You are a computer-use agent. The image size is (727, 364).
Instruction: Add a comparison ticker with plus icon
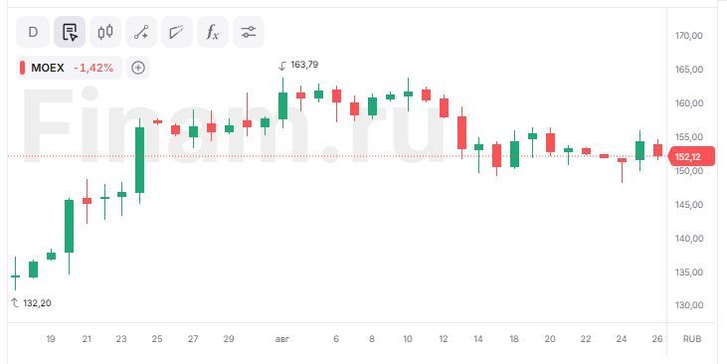point(137,68)
